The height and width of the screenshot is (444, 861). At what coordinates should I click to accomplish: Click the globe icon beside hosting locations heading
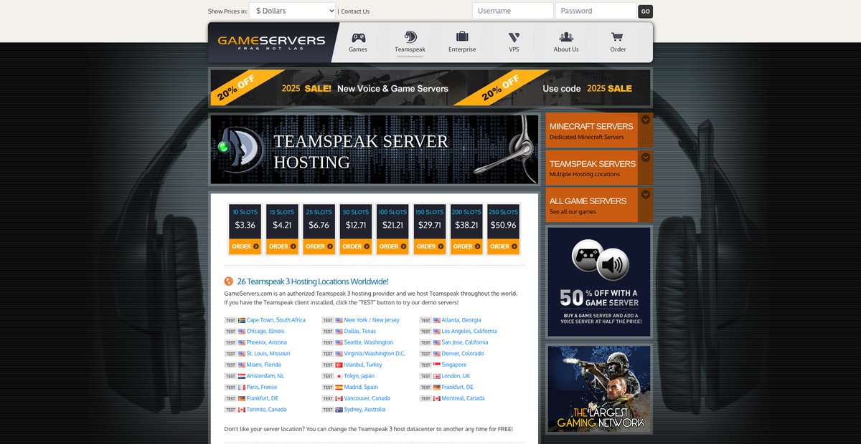coord(229,281)
